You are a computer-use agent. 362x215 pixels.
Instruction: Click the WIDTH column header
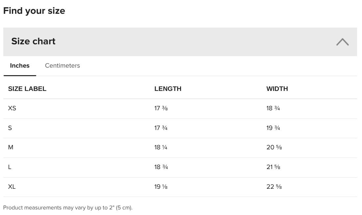click(277, 89)
